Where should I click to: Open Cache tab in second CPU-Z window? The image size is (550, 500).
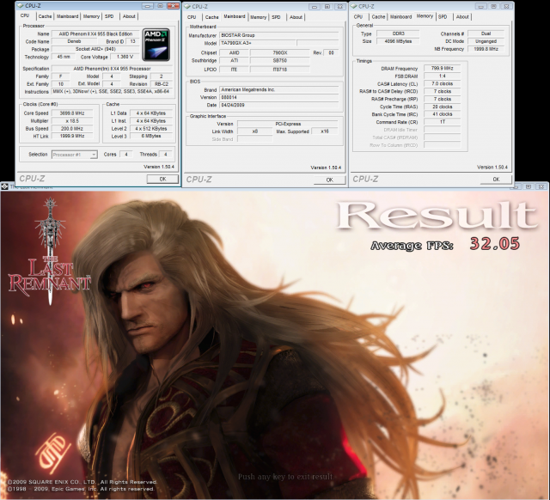tap(211, 17)
